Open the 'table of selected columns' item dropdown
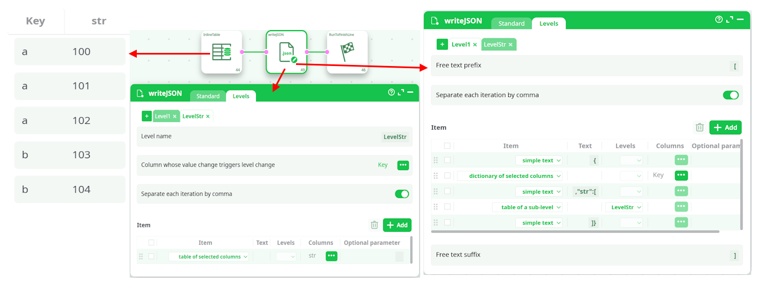Image resolution: width=766 pixels, height=288 pixels. (x=208, y=256)
